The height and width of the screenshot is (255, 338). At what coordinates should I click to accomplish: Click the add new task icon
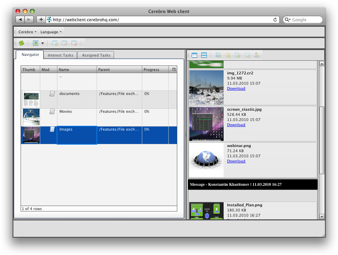click(55, 43)
